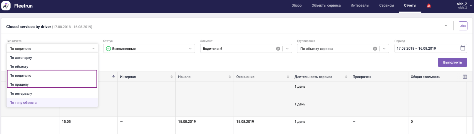Open the notifications bell icon
474x134 pixels.
coord(429,6)
